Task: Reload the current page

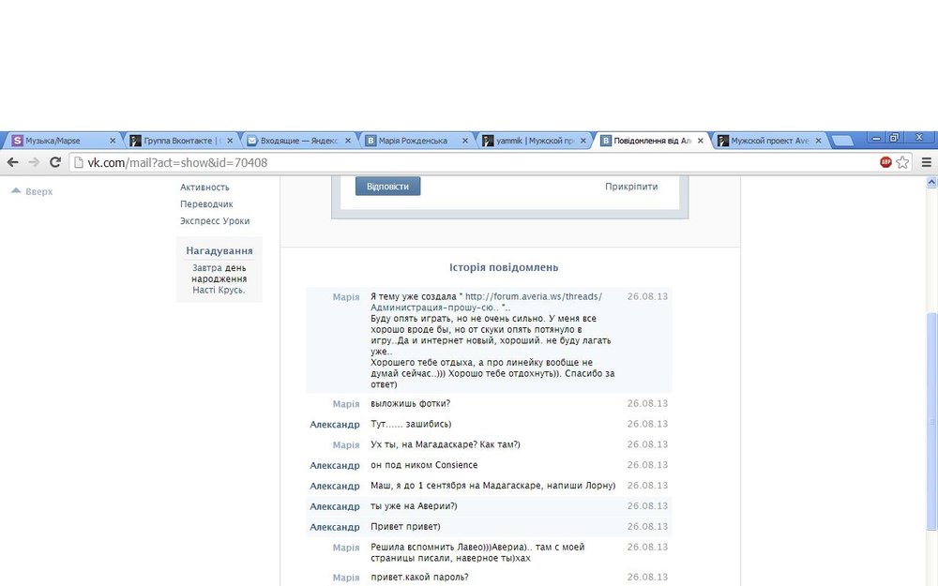Action: pyautogui.click(x=55, y=162)
